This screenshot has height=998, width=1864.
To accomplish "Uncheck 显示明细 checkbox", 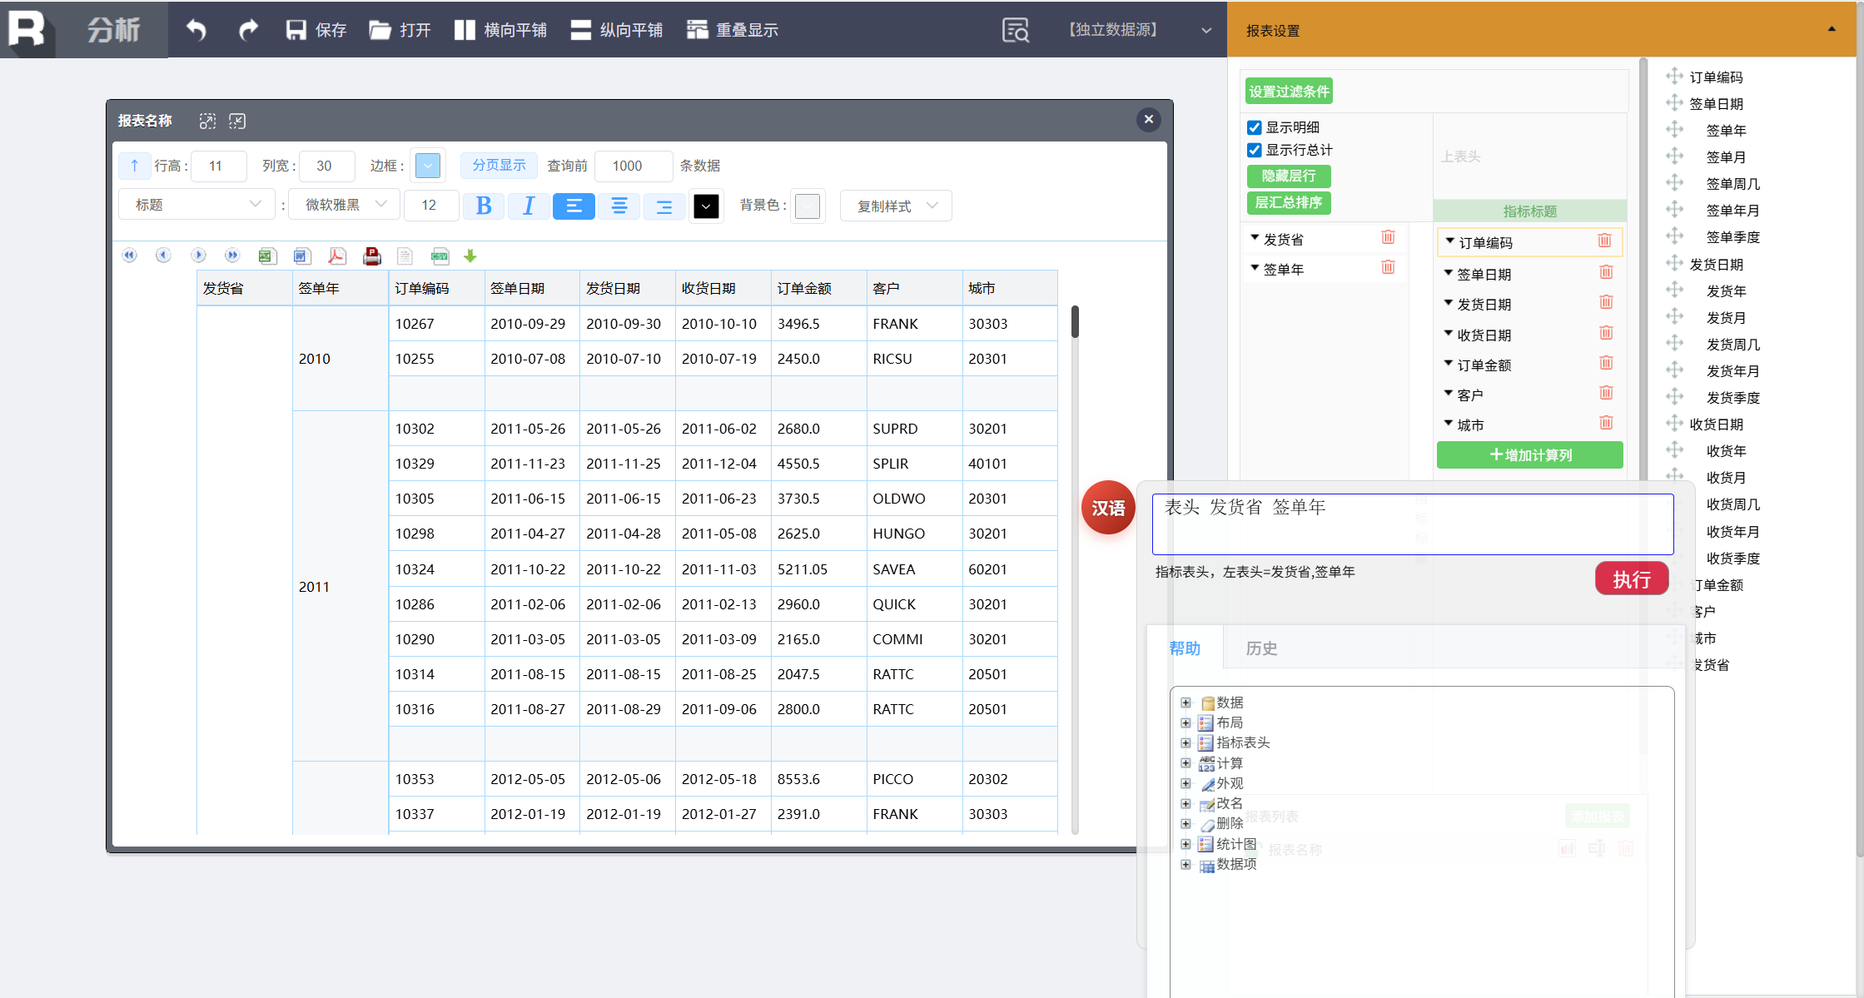I will click(1254, 127).
